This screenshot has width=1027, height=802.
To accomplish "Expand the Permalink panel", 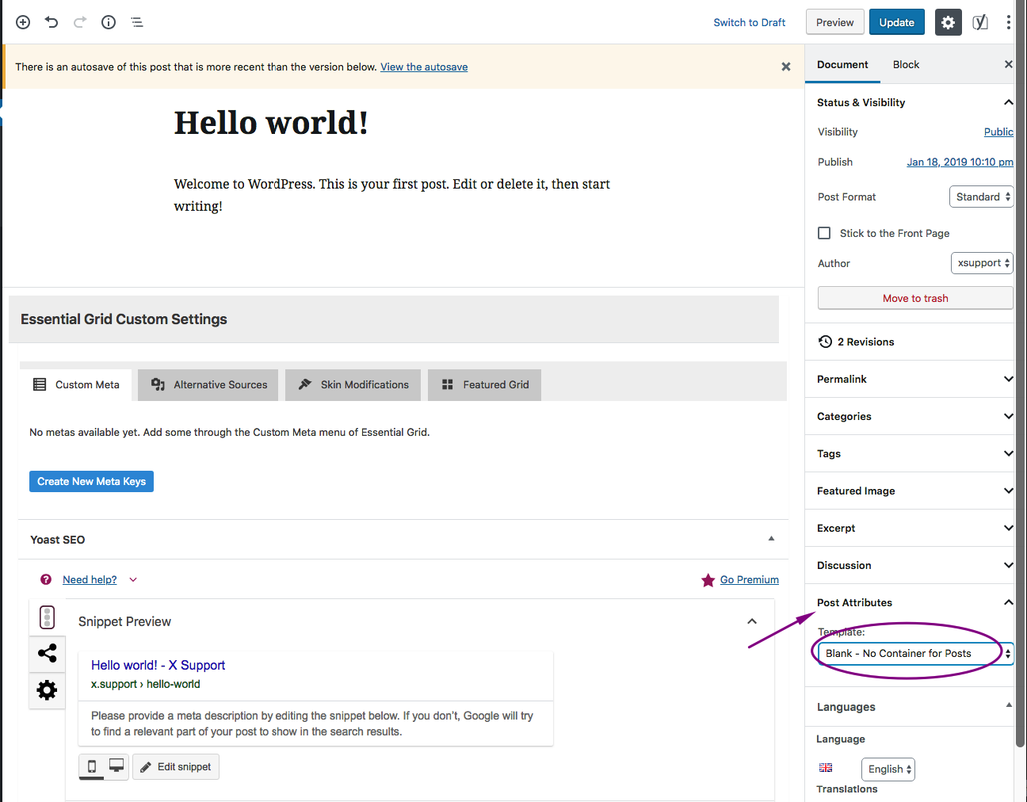I will (x=1009, y=379).
